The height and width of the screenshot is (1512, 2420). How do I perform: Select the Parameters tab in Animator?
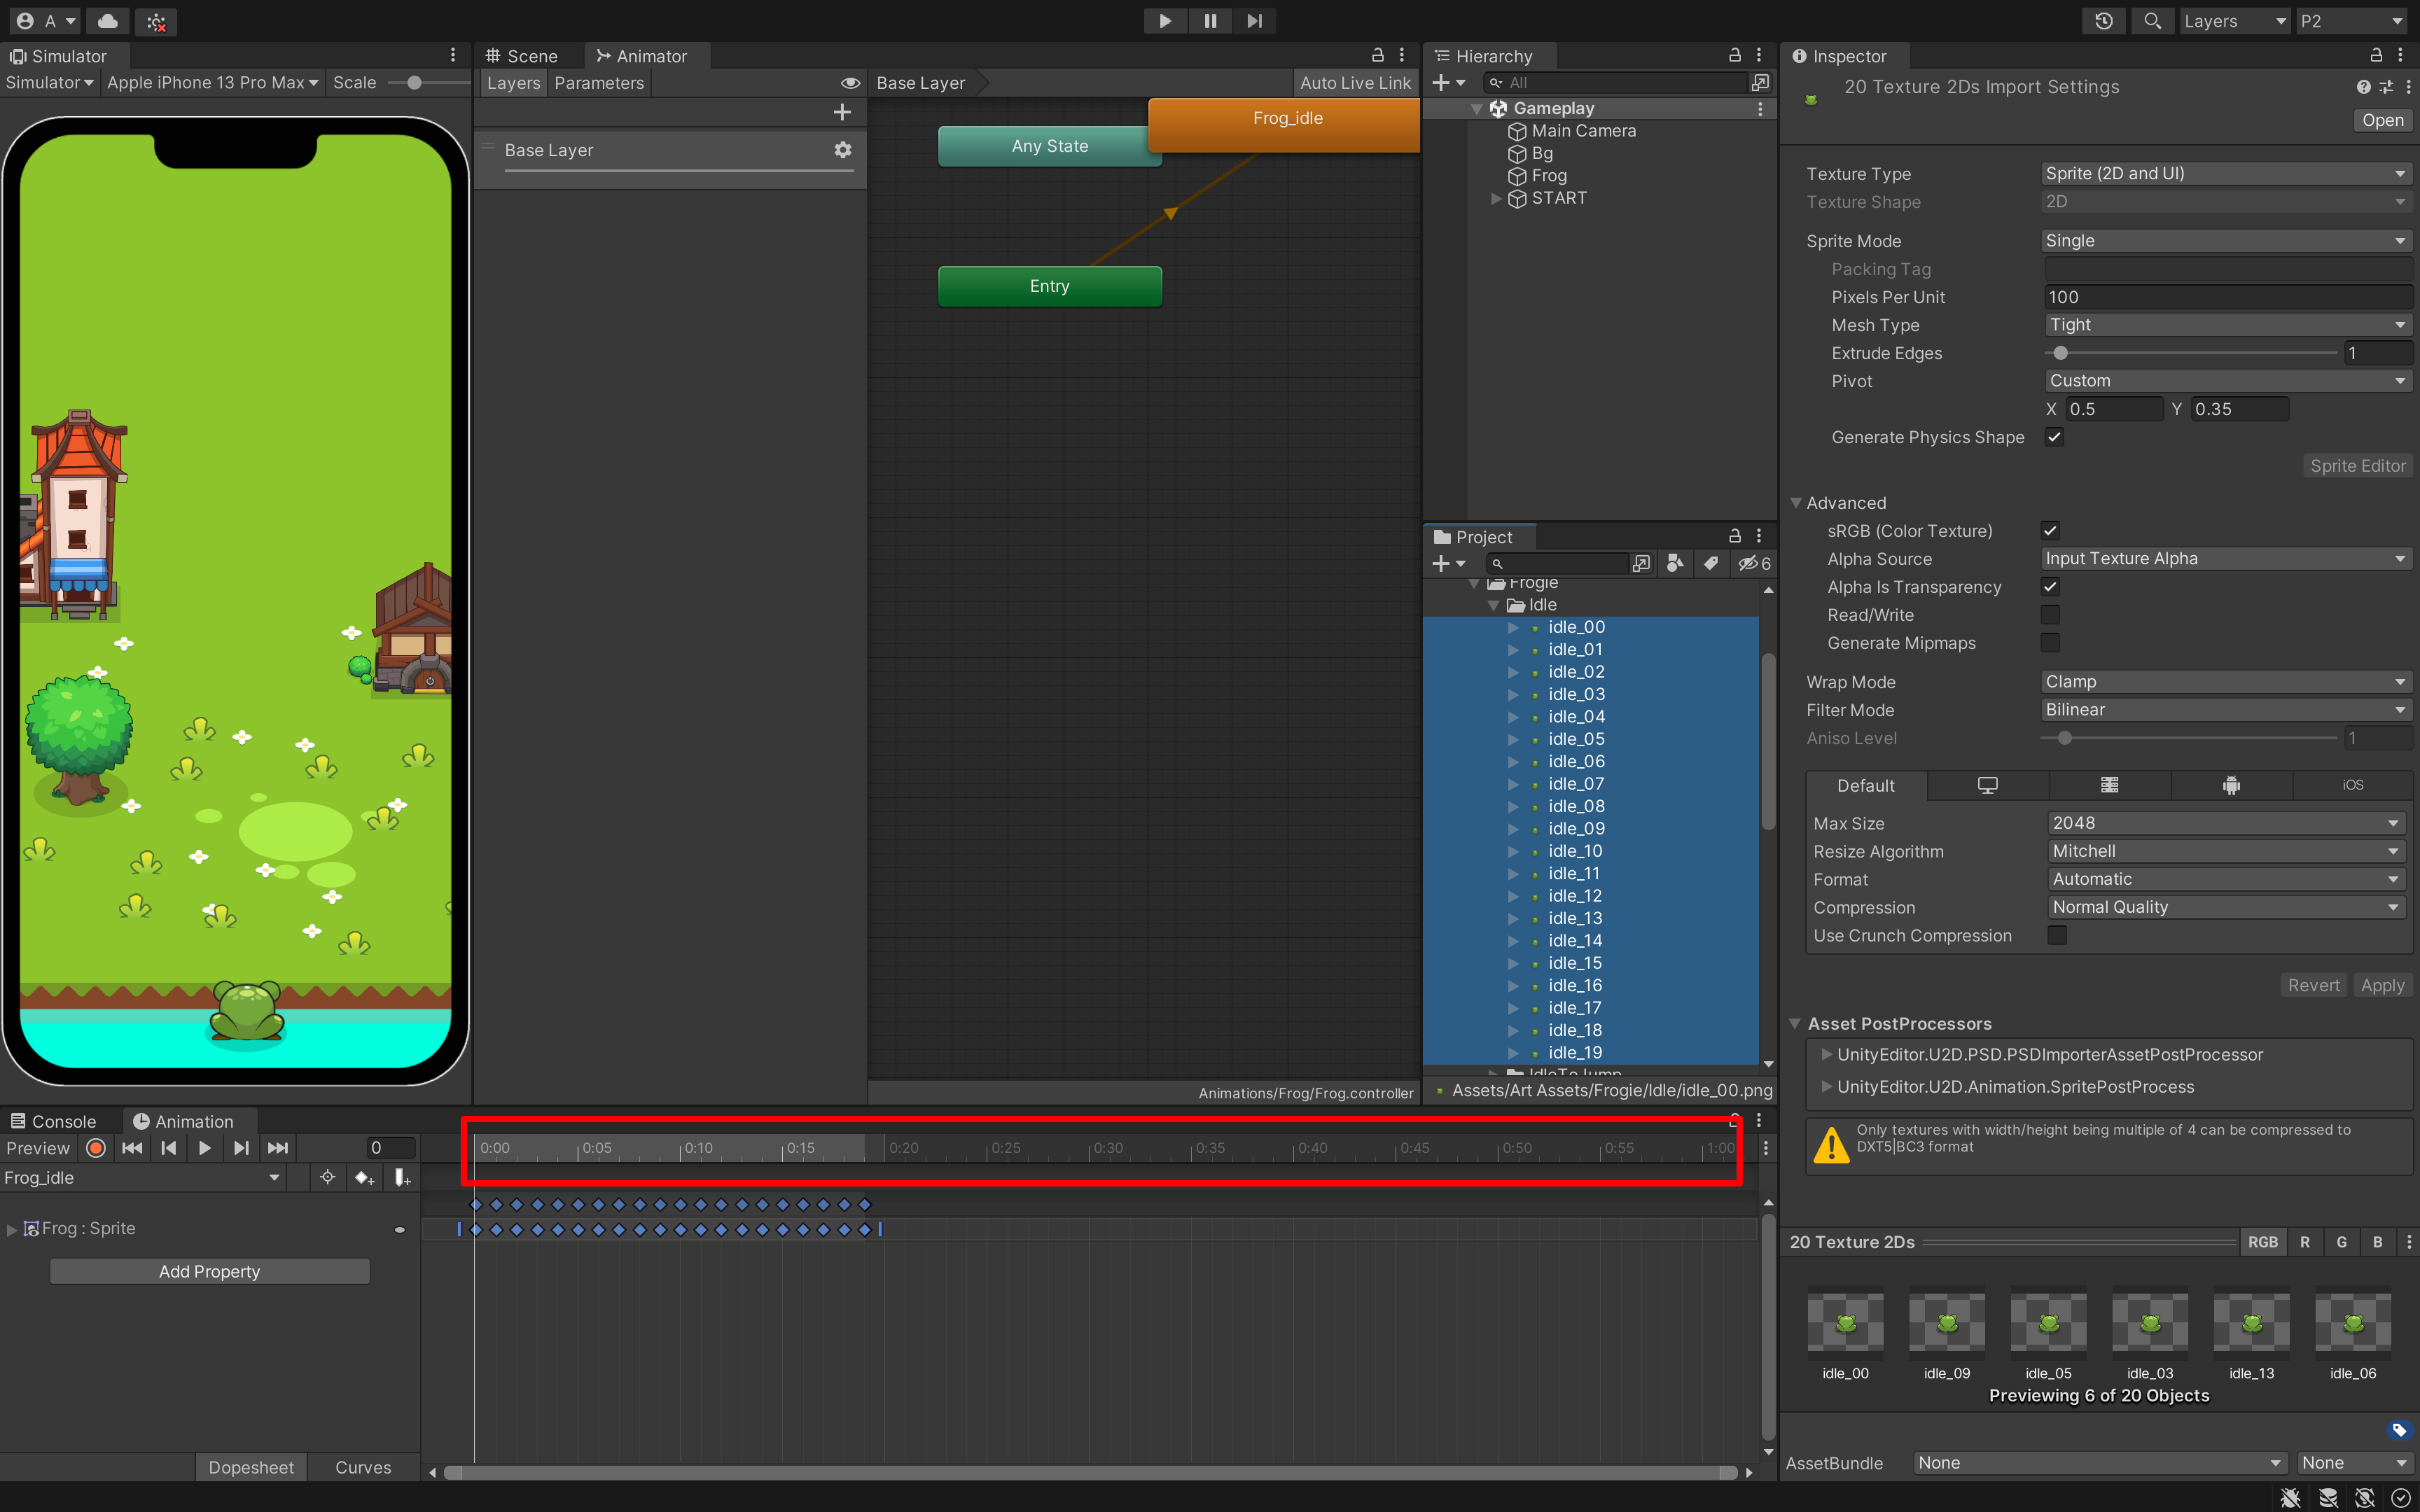point(599,83)
